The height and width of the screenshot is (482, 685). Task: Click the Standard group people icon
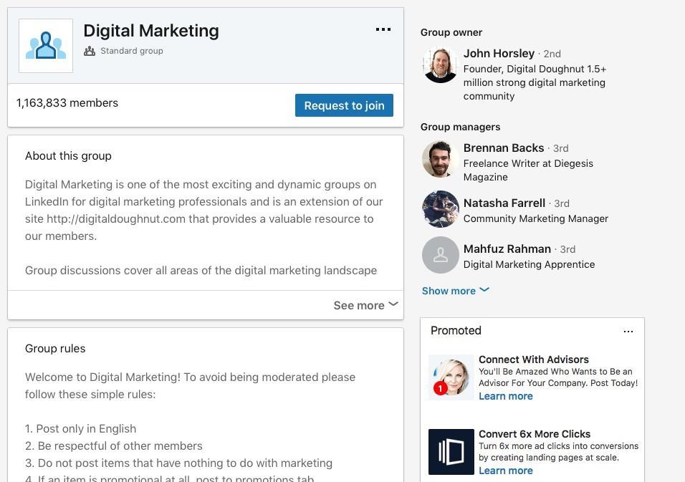pyautogui.click(x=90, y=51)
